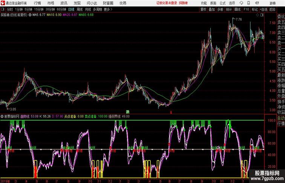
Task: Open the 发现 menu
Action: [x=77, y=3]
